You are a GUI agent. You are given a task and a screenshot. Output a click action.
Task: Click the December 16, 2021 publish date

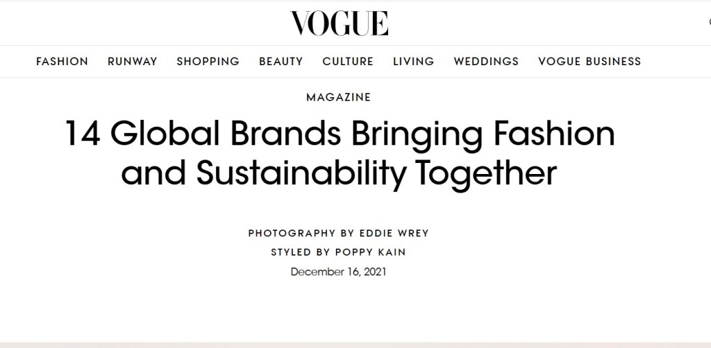[x=338, y=271]
